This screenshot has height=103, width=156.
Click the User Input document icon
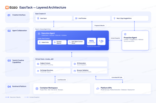(x=38, y=18)
